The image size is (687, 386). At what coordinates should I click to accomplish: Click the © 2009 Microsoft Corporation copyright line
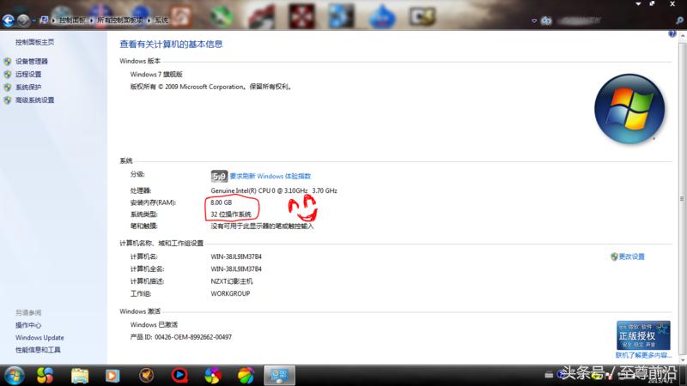(x=210, y=87)
